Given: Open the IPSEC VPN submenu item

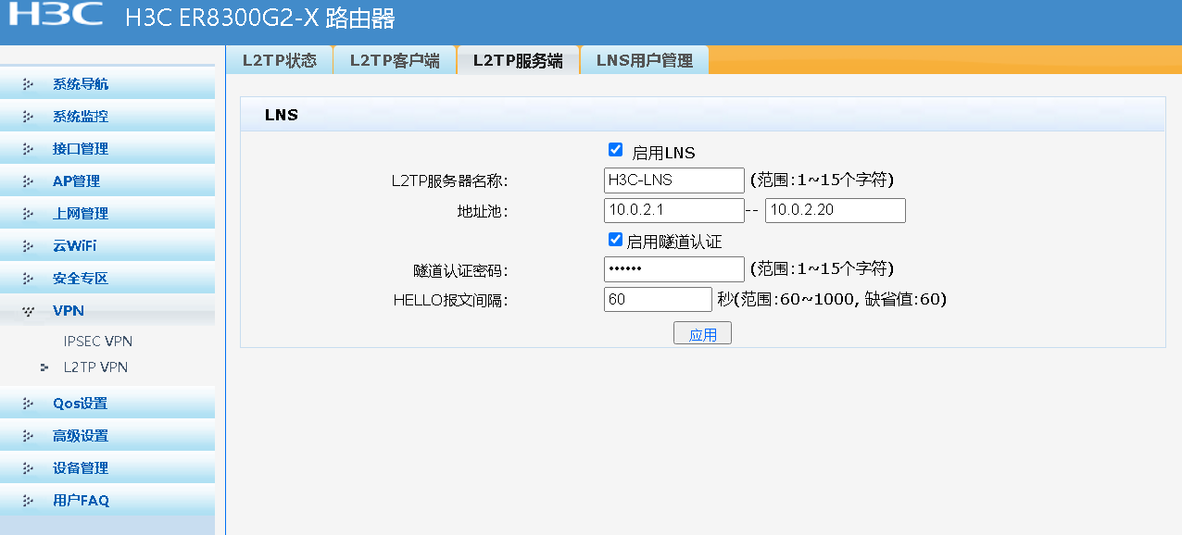Looking at the screenshot, I should click(x=98, y=342).
